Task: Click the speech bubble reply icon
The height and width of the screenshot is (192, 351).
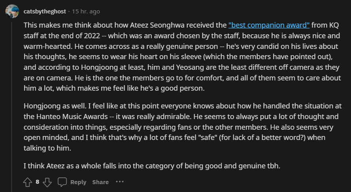Action: pos(62,182)
